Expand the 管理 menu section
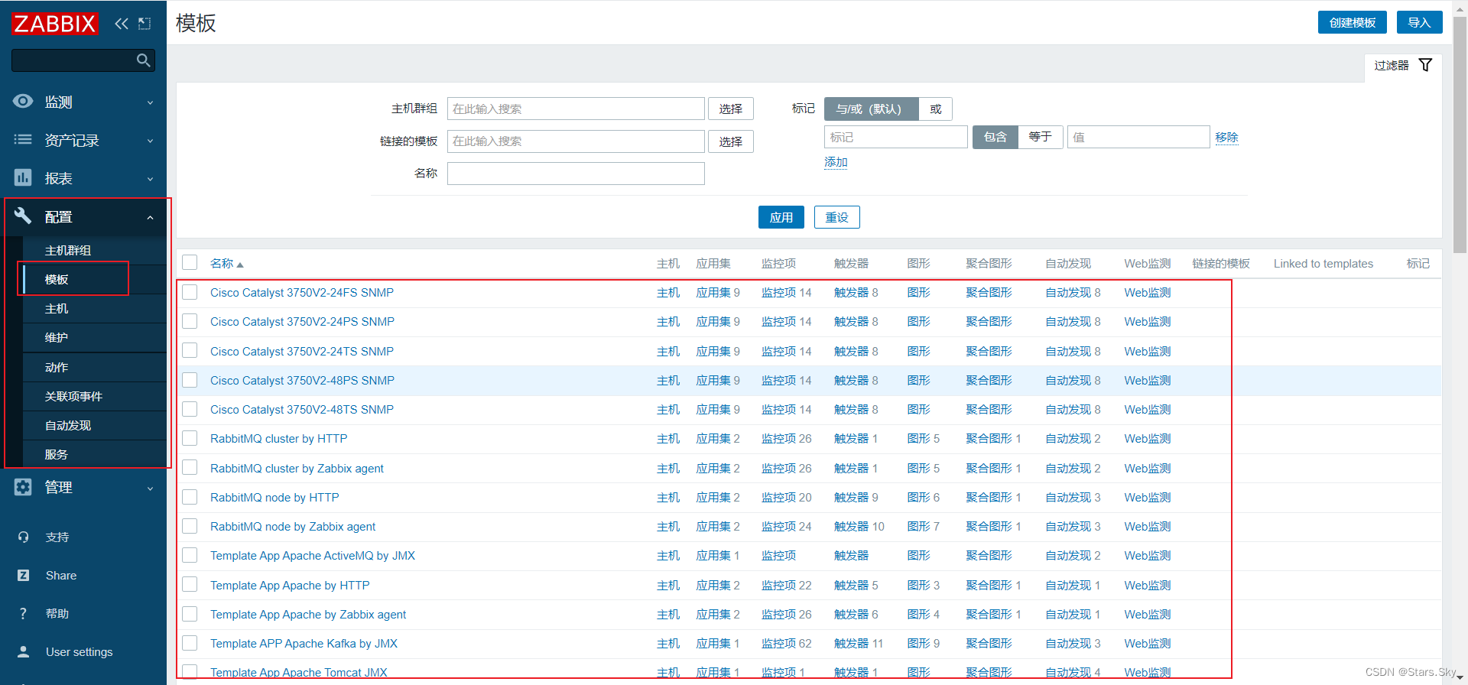The image size is (1468, 685). (x=84, y=487)
